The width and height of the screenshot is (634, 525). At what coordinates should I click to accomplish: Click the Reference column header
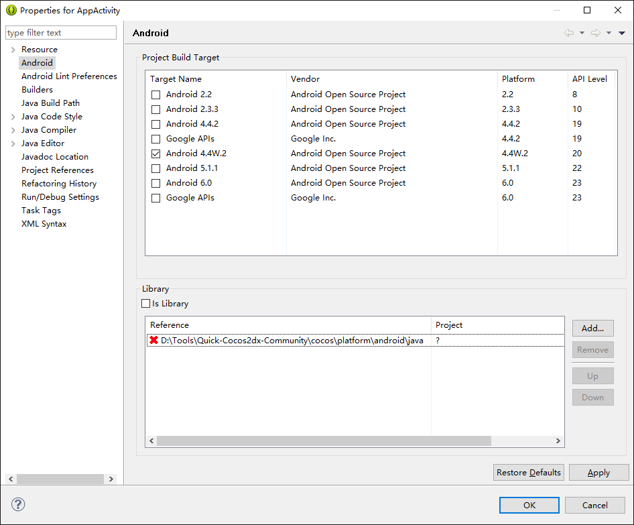pos(288,325)
